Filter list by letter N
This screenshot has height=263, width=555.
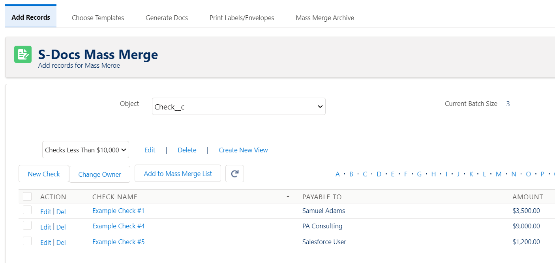pyautogui.click(x=514, y=174)
